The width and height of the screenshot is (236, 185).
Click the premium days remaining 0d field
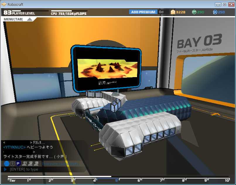163,12
